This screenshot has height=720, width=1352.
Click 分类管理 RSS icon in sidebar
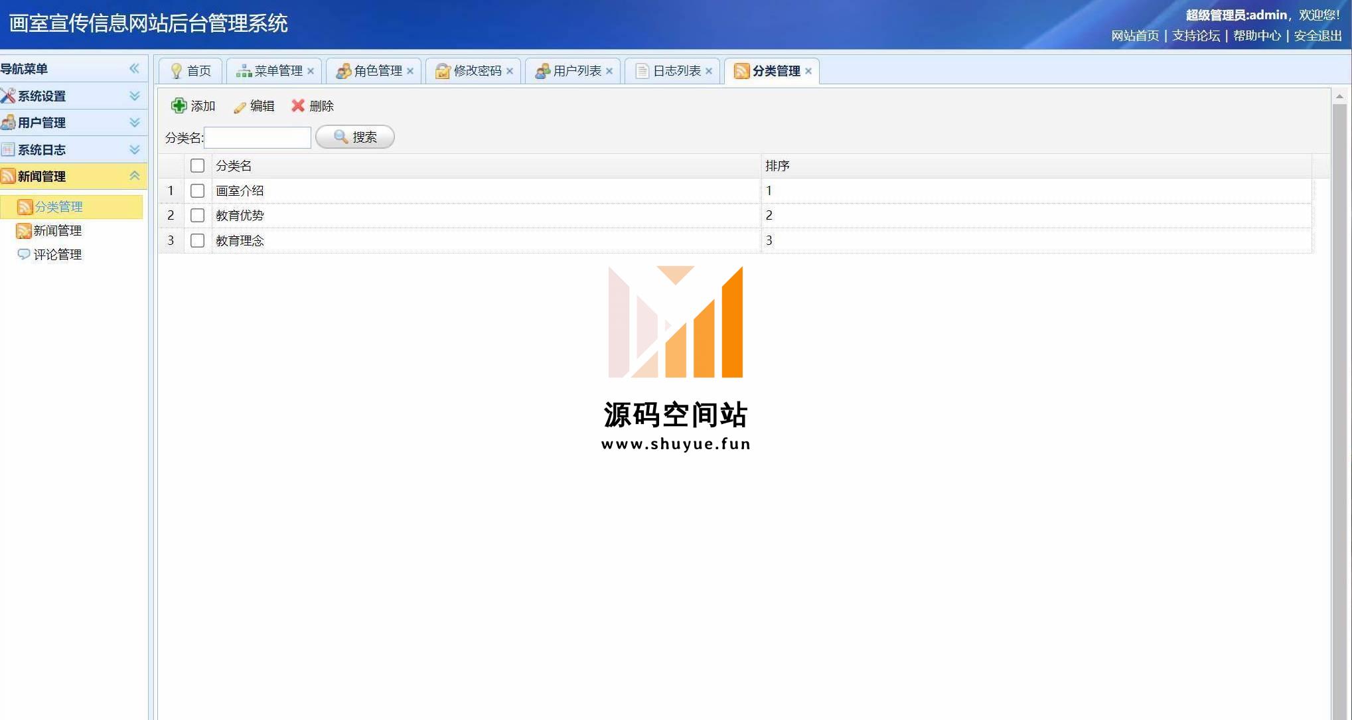pyautogui.click(x=25, y=207)
